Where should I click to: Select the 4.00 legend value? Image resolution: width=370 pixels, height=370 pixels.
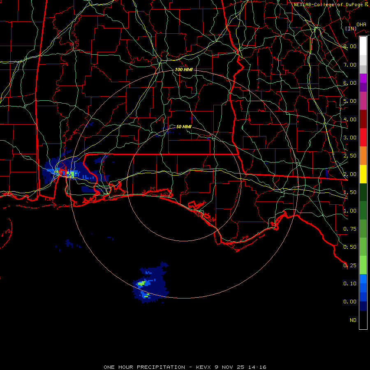tap(350, 119)
